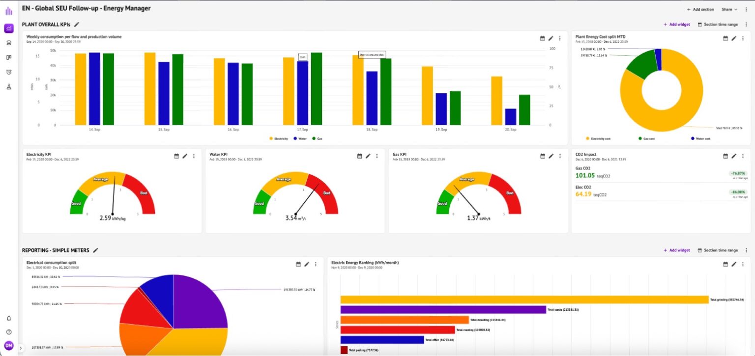Viewport: 755px width, 356px height.
Task: Open more options of Electricity KPI widget
Action: (194, 156)
